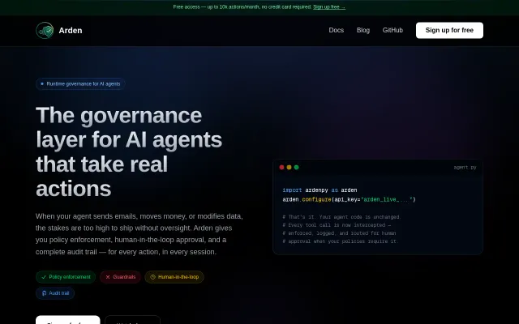
Task: Select the Guardrails tag
Action: click(121, 277)
